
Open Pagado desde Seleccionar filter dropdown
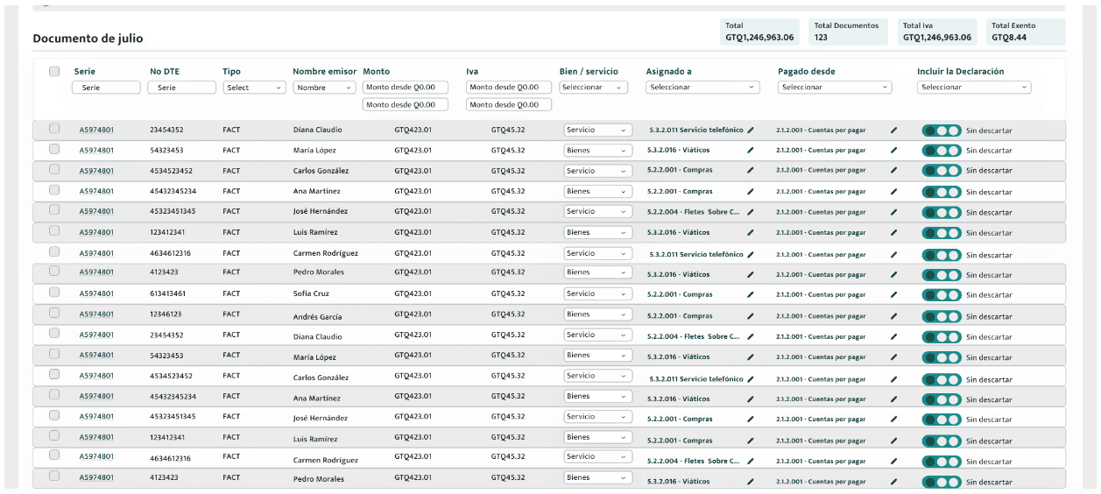pyautogui.click(x=835, y=88)
